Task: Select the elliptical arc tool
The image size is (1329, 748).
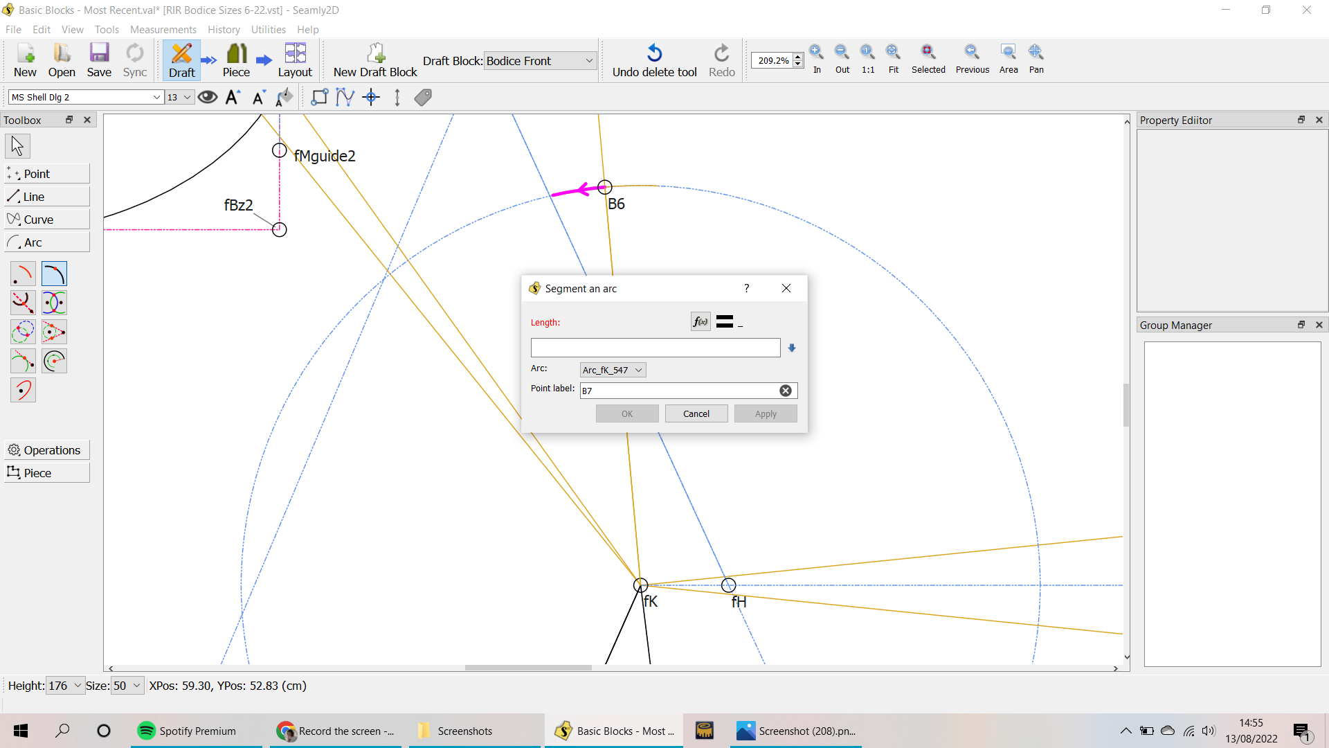Action: [23, 391]
